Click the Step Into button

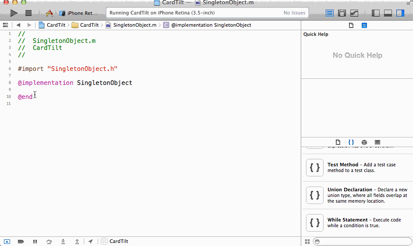pos(63,242)
